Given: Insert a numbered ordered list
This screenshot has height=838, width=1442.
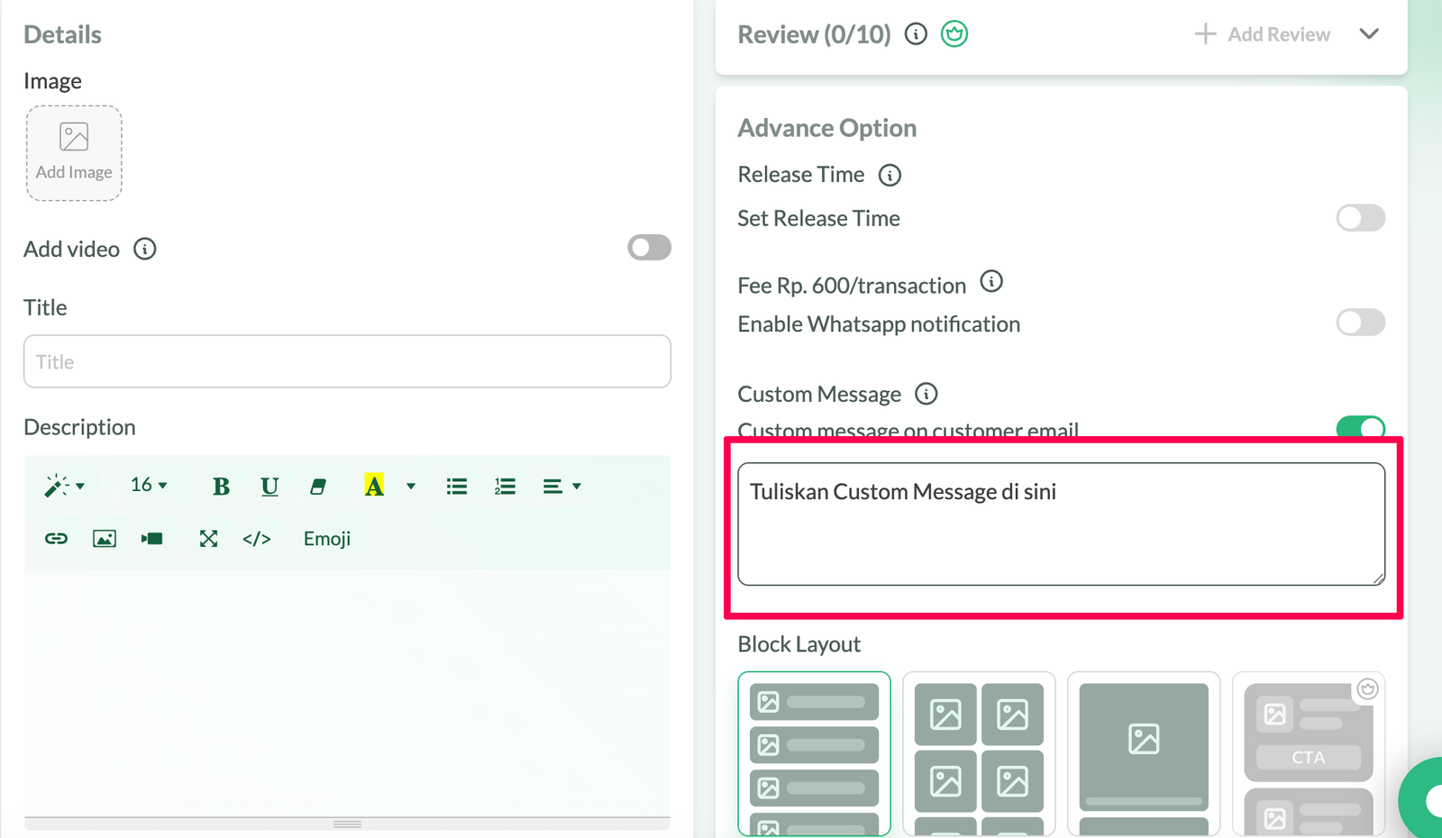Looking at the screenshot, I should click(x=505, y=487).
